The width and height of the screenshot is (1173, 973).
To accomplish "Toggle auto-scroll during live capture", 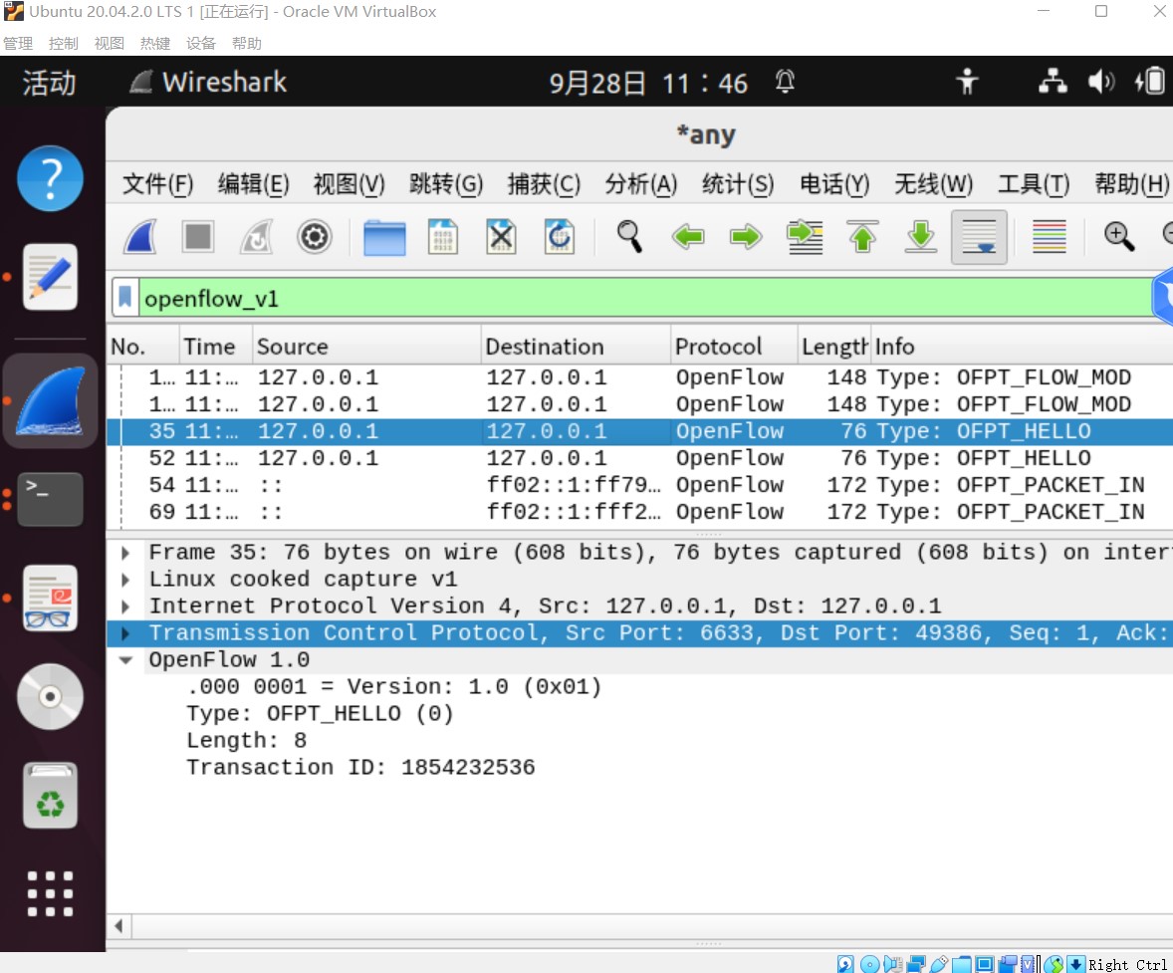I will pyautogui.click(x=978, y=237).
